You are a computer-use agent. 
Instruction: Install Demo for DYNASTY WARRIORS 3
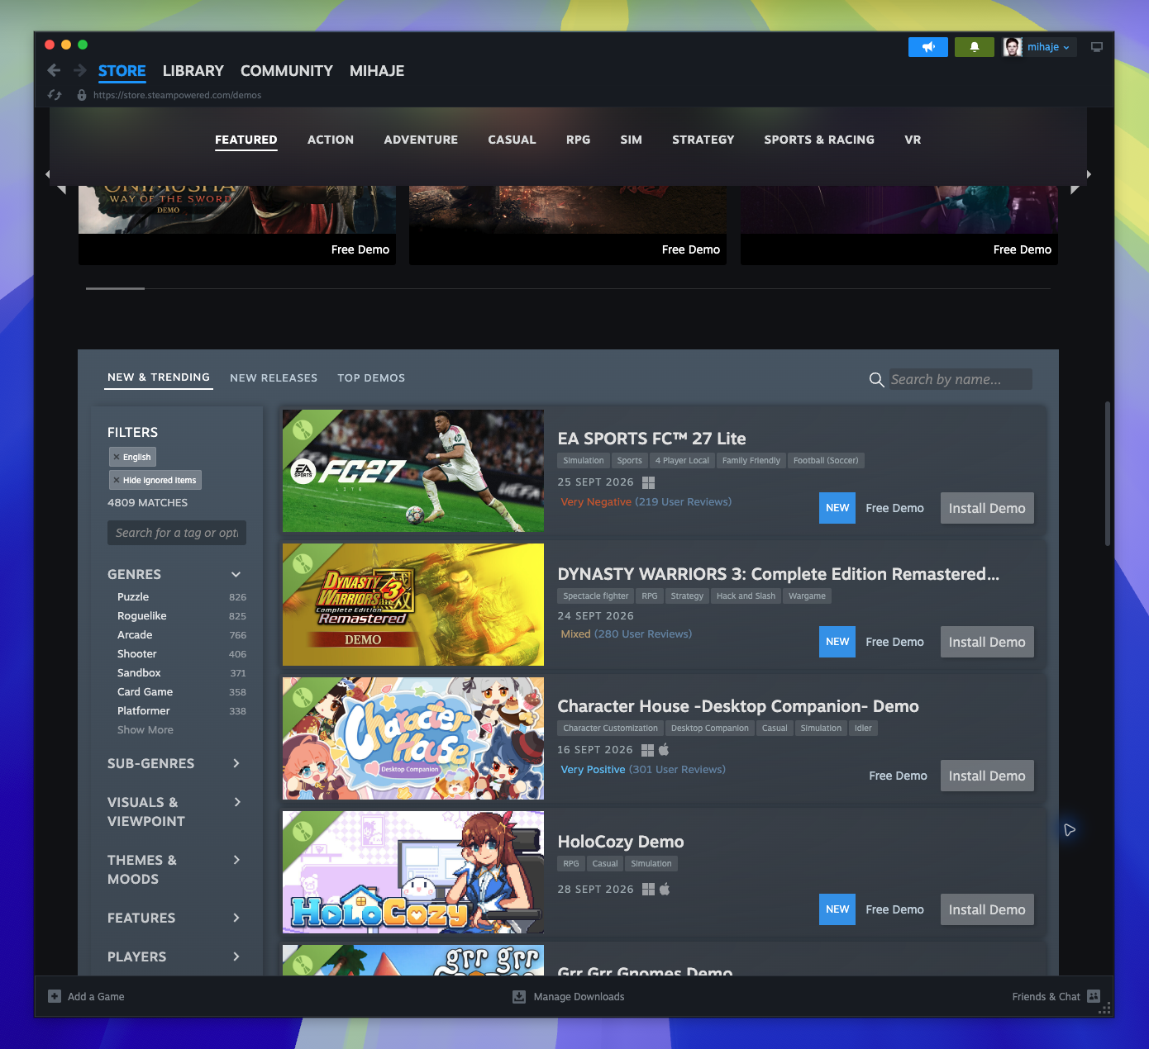click(987, 642)
